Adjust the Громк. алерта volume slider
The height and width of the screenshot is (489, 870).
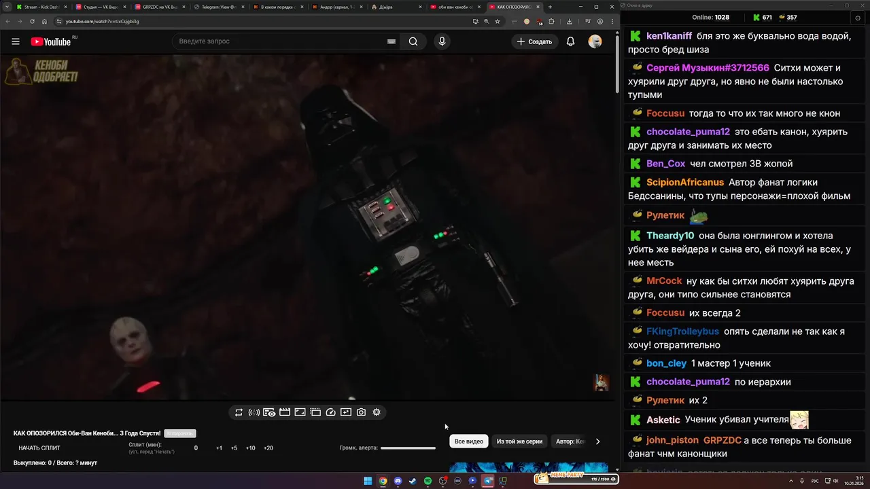[408, 448]
